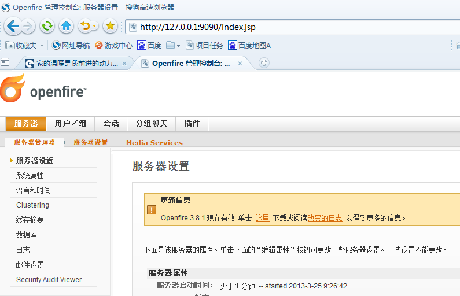The height and width of the screenshot is (296, 460).
Task: Click the sidebar panel icon left of tabs
Action: (5, 62)
